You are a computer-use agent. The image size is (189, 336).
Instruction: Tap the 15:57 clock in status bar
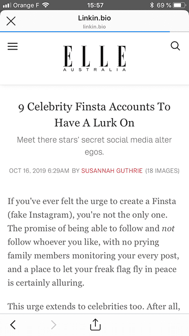point(95,5)
